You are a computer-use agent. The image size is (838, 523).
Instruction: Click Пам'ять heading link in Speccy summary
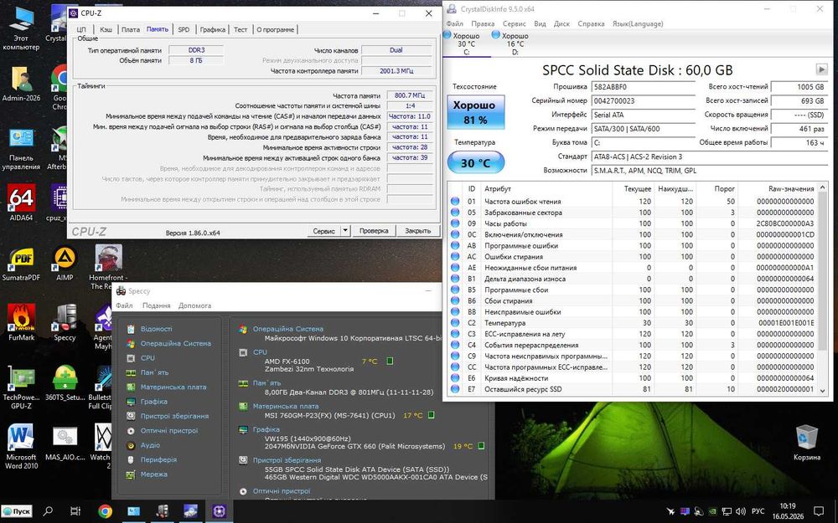coord(266,383)
